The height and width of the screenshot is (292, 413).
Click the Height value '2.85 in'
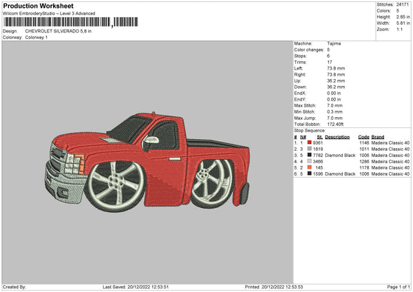[403, 17]
